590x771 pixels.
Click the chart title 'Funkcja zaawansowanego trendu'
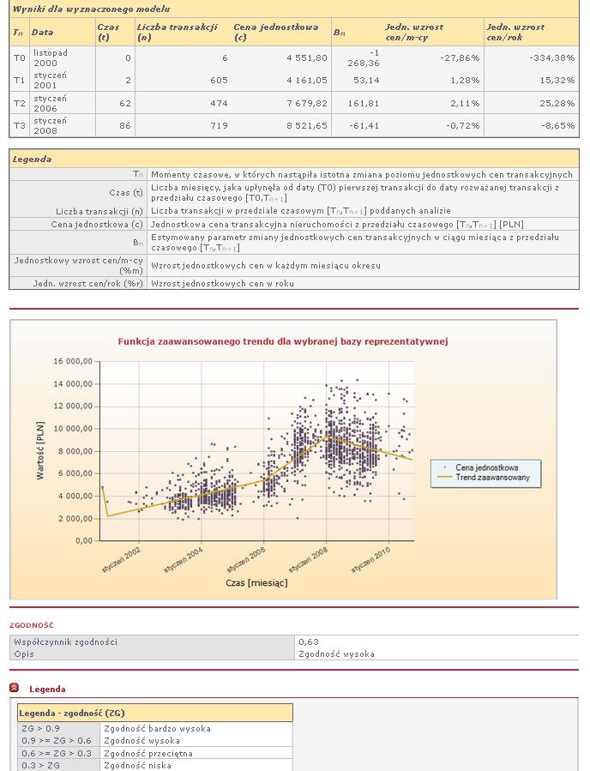[x=283, y=341]
